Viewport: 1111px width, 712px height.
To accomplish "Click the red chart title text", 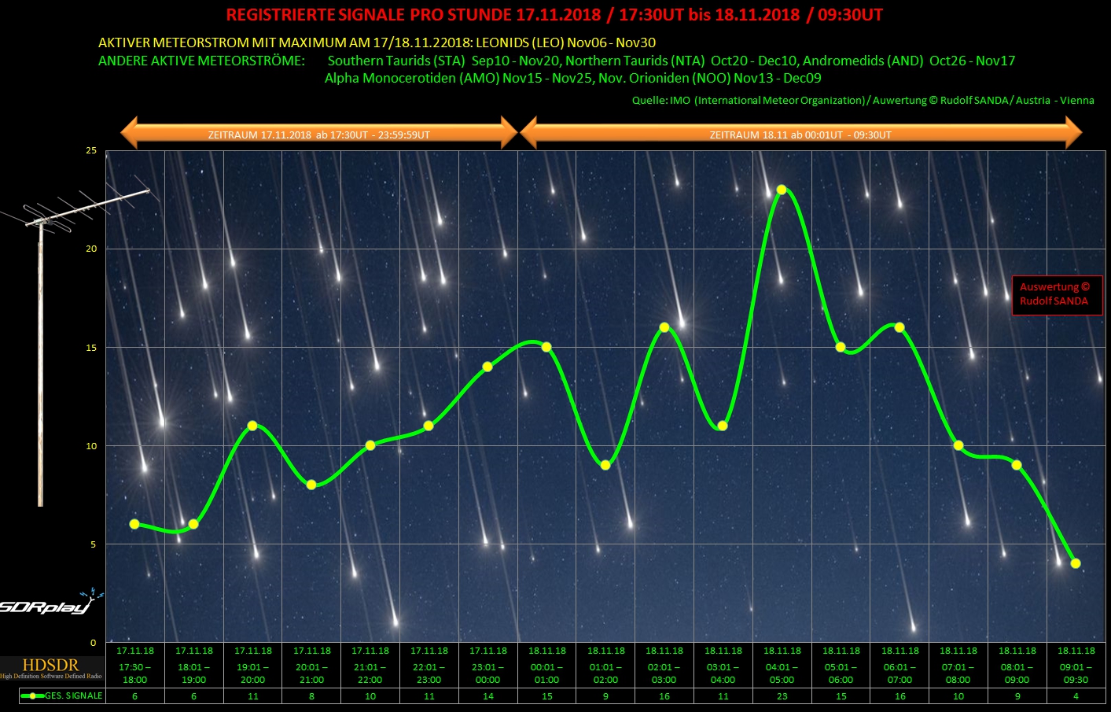I will click(554, 15).
